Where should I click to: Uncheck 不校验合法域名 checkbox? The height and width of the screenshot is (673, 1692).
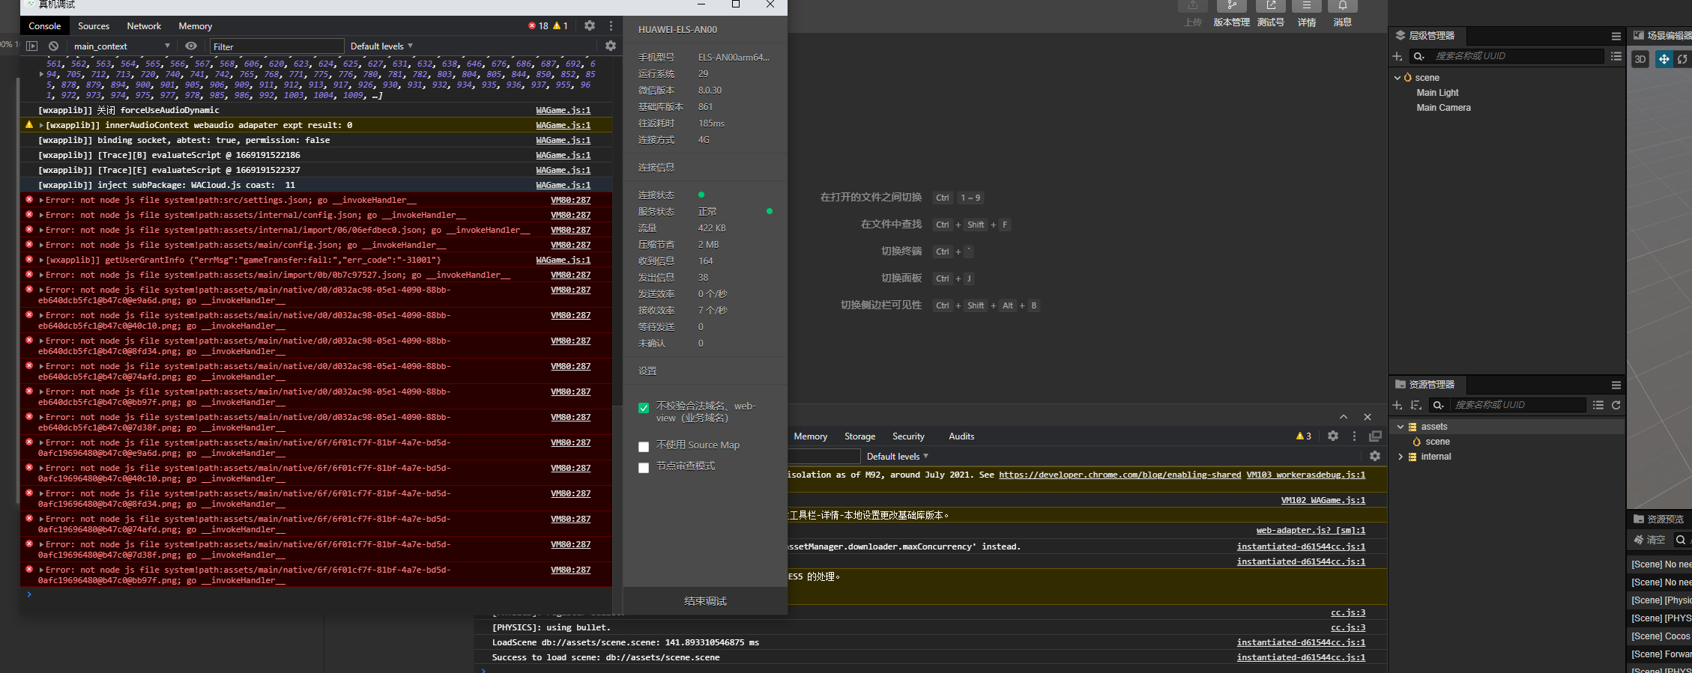pyautogui.click(x=644, y=408)
